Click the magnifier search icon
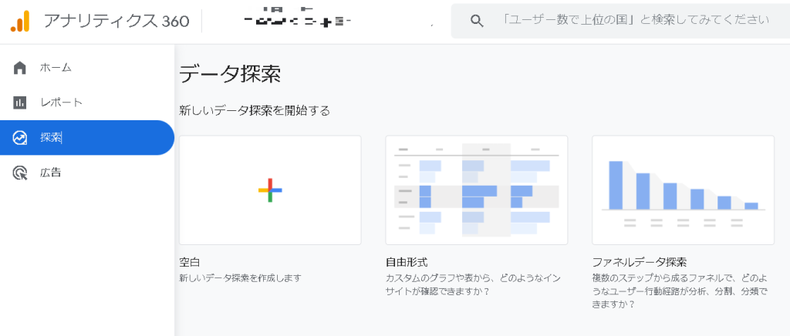This screenshot has height=336, width=790. click(x=477, y=21)
